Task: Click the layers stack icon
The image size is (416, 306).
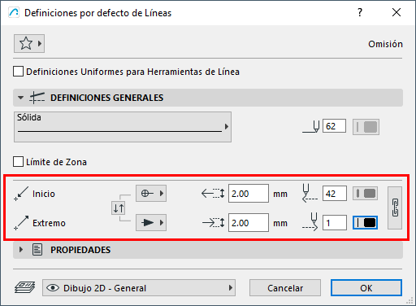Action: tap(24, 287)
